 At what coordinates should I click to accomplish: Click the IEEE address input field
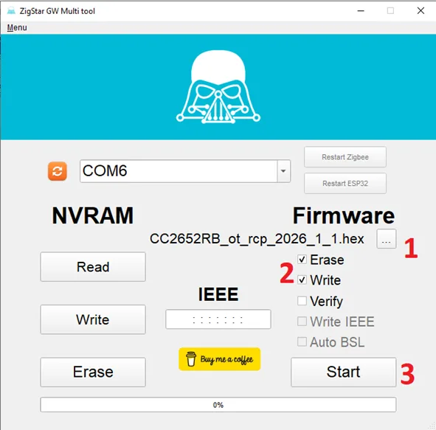point(218,319)
